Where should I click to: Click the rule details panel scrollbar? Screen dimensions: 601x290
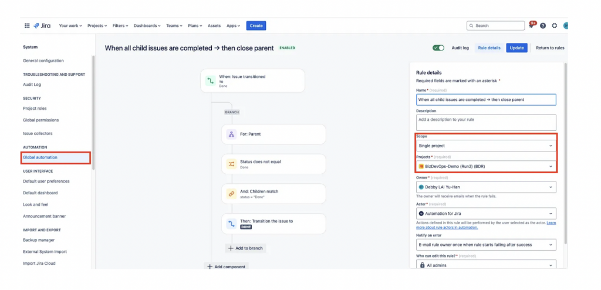click(565, 153)
